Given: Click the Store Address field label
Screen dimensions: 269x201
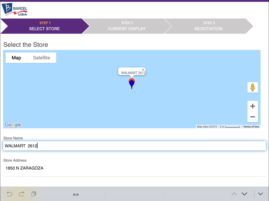Looking at the screenshot, I should pyautogui.click(x=15, y=160).
